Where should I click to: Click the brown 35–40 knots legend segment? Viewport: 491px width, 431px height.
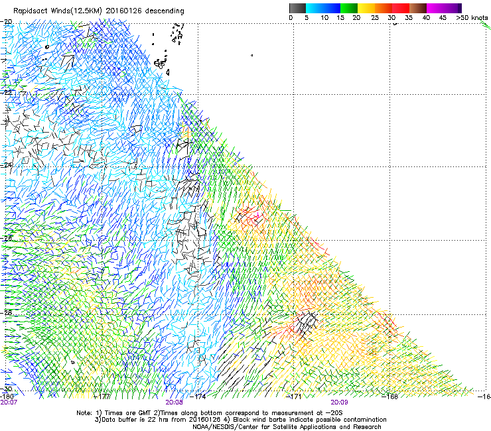(418, 8)
